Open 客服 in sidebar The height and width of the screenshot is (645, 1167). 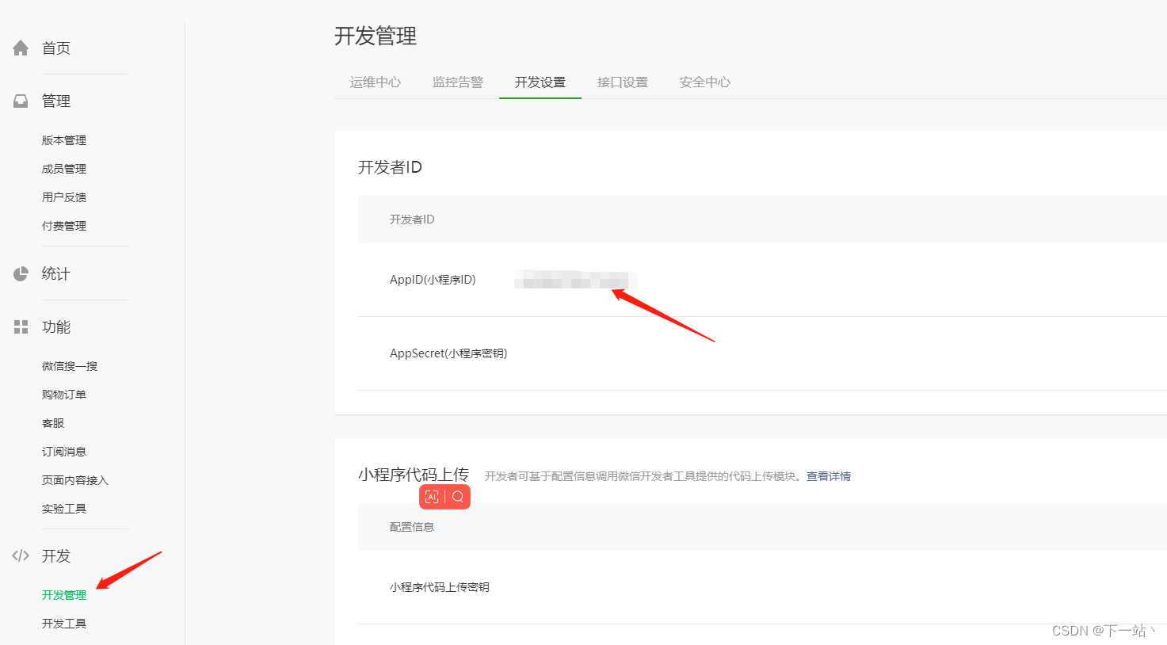pos(53,423)
